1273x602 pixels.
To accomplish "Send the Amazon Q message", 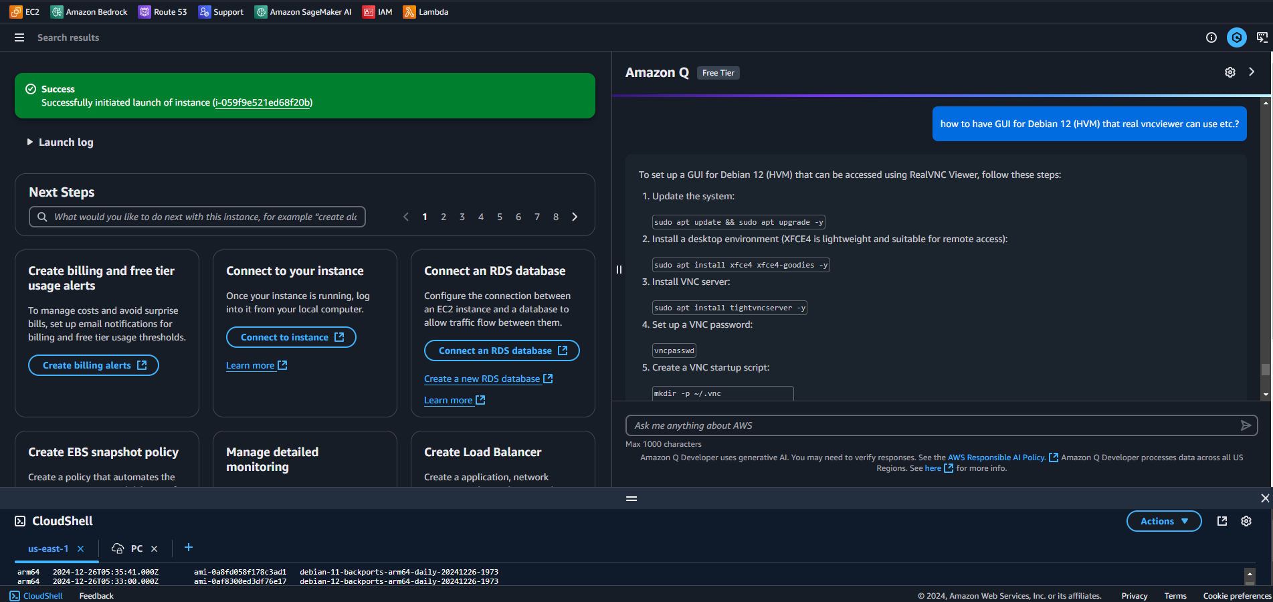I will tap(1246, 425).
